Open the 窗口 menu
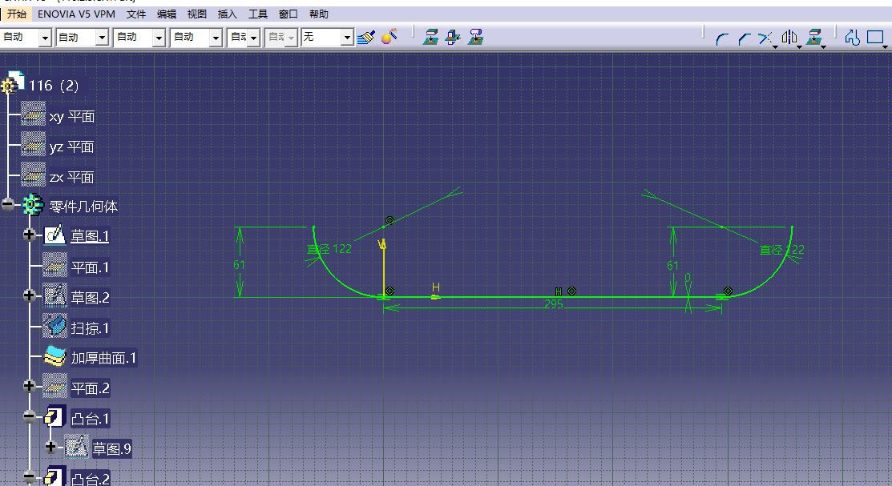 point(289,14)
